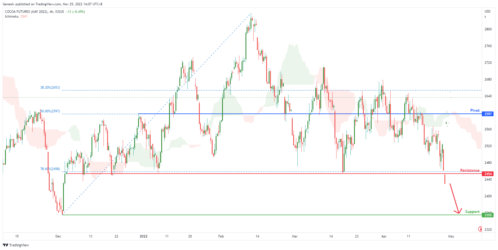Viewport: 498px width, 250px height.
Task: Click the 2022 label on the time axis
Action: (143, 236)
